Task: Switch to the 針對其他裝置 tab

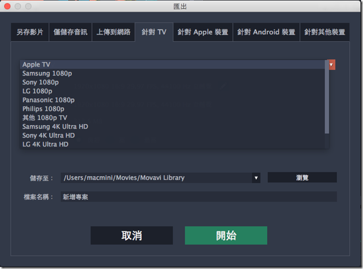Action: click(325, 32)
